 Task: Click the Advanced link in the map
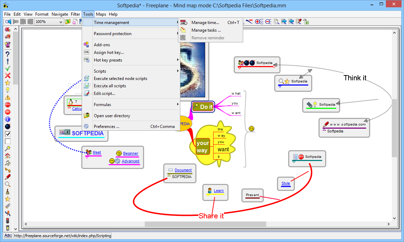click(x=130, y=161)
